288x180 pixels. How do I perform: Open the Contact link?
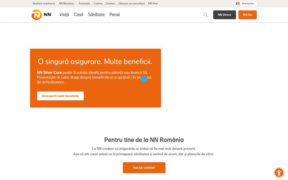pos(110,4)
